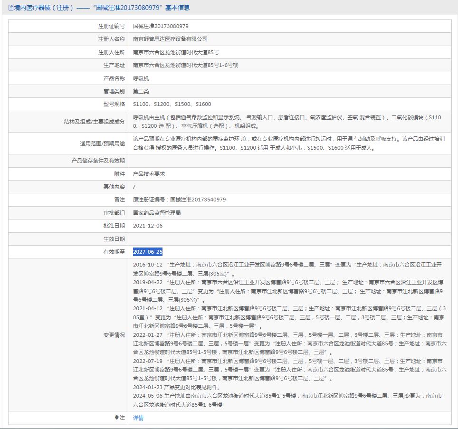
Task: Click the management category value 第三类
Action: pyautogui.click(x=141, y=91)
